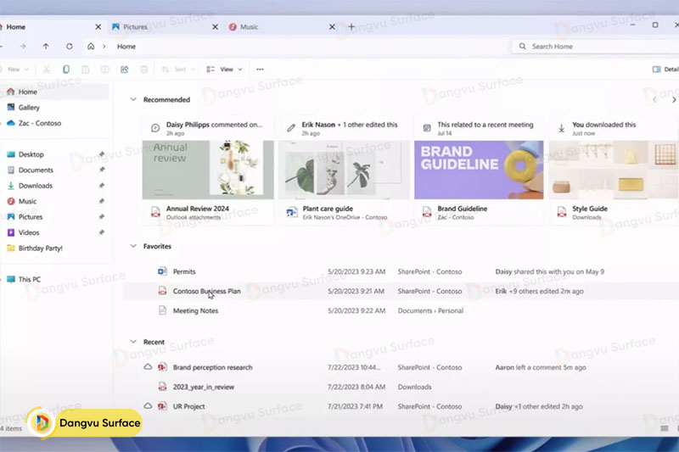The width and height of the screenshot is (679, 452).
Task: Open the Details pane button
Action: [x=665, y=70]
